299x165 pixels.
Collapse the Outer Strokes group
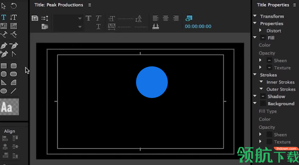261,89
